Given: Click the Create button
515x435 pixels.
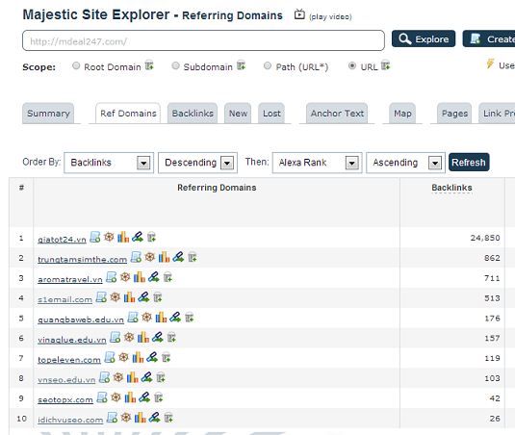Looking at the screenshot, I should click(x=489, y=39).
